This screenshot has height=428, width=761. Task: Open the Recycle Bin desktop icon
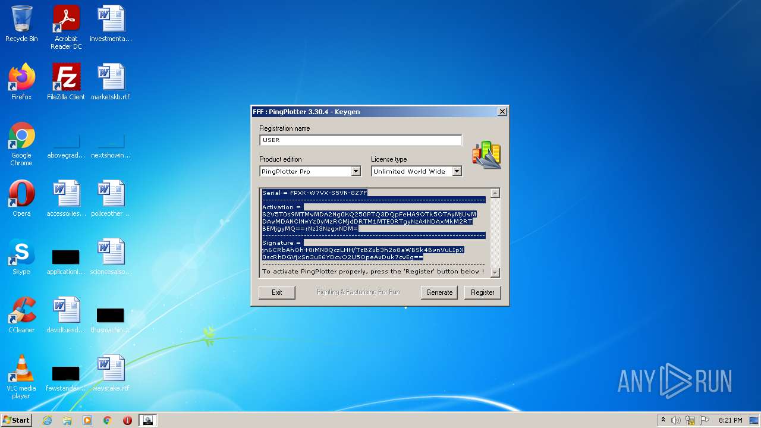pyautogui.click(x=21, y=24)
